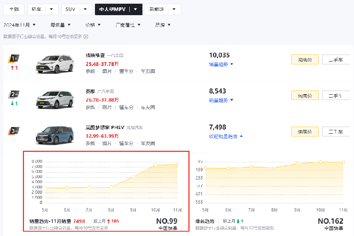The width and height of the screenshot is (354, 236).
Task: Click 询底价 button for 赛那
Action: click(x=305, y=95)
